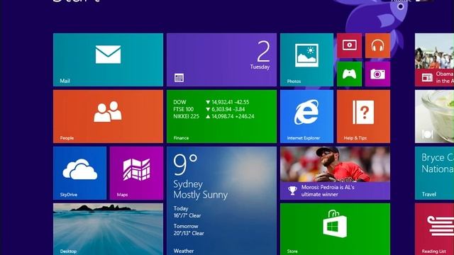This screenshot has height=255, width=454.
Task: Launch the Games controller tile
Action: [x=349, y=74]
